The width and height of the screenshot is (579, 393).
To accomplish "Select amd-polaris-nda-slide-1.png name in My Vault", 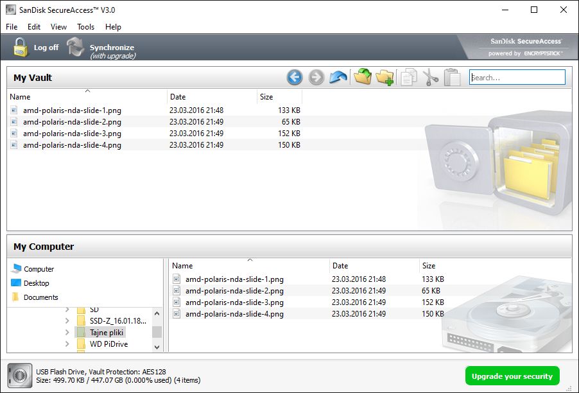I will [72, 110].
